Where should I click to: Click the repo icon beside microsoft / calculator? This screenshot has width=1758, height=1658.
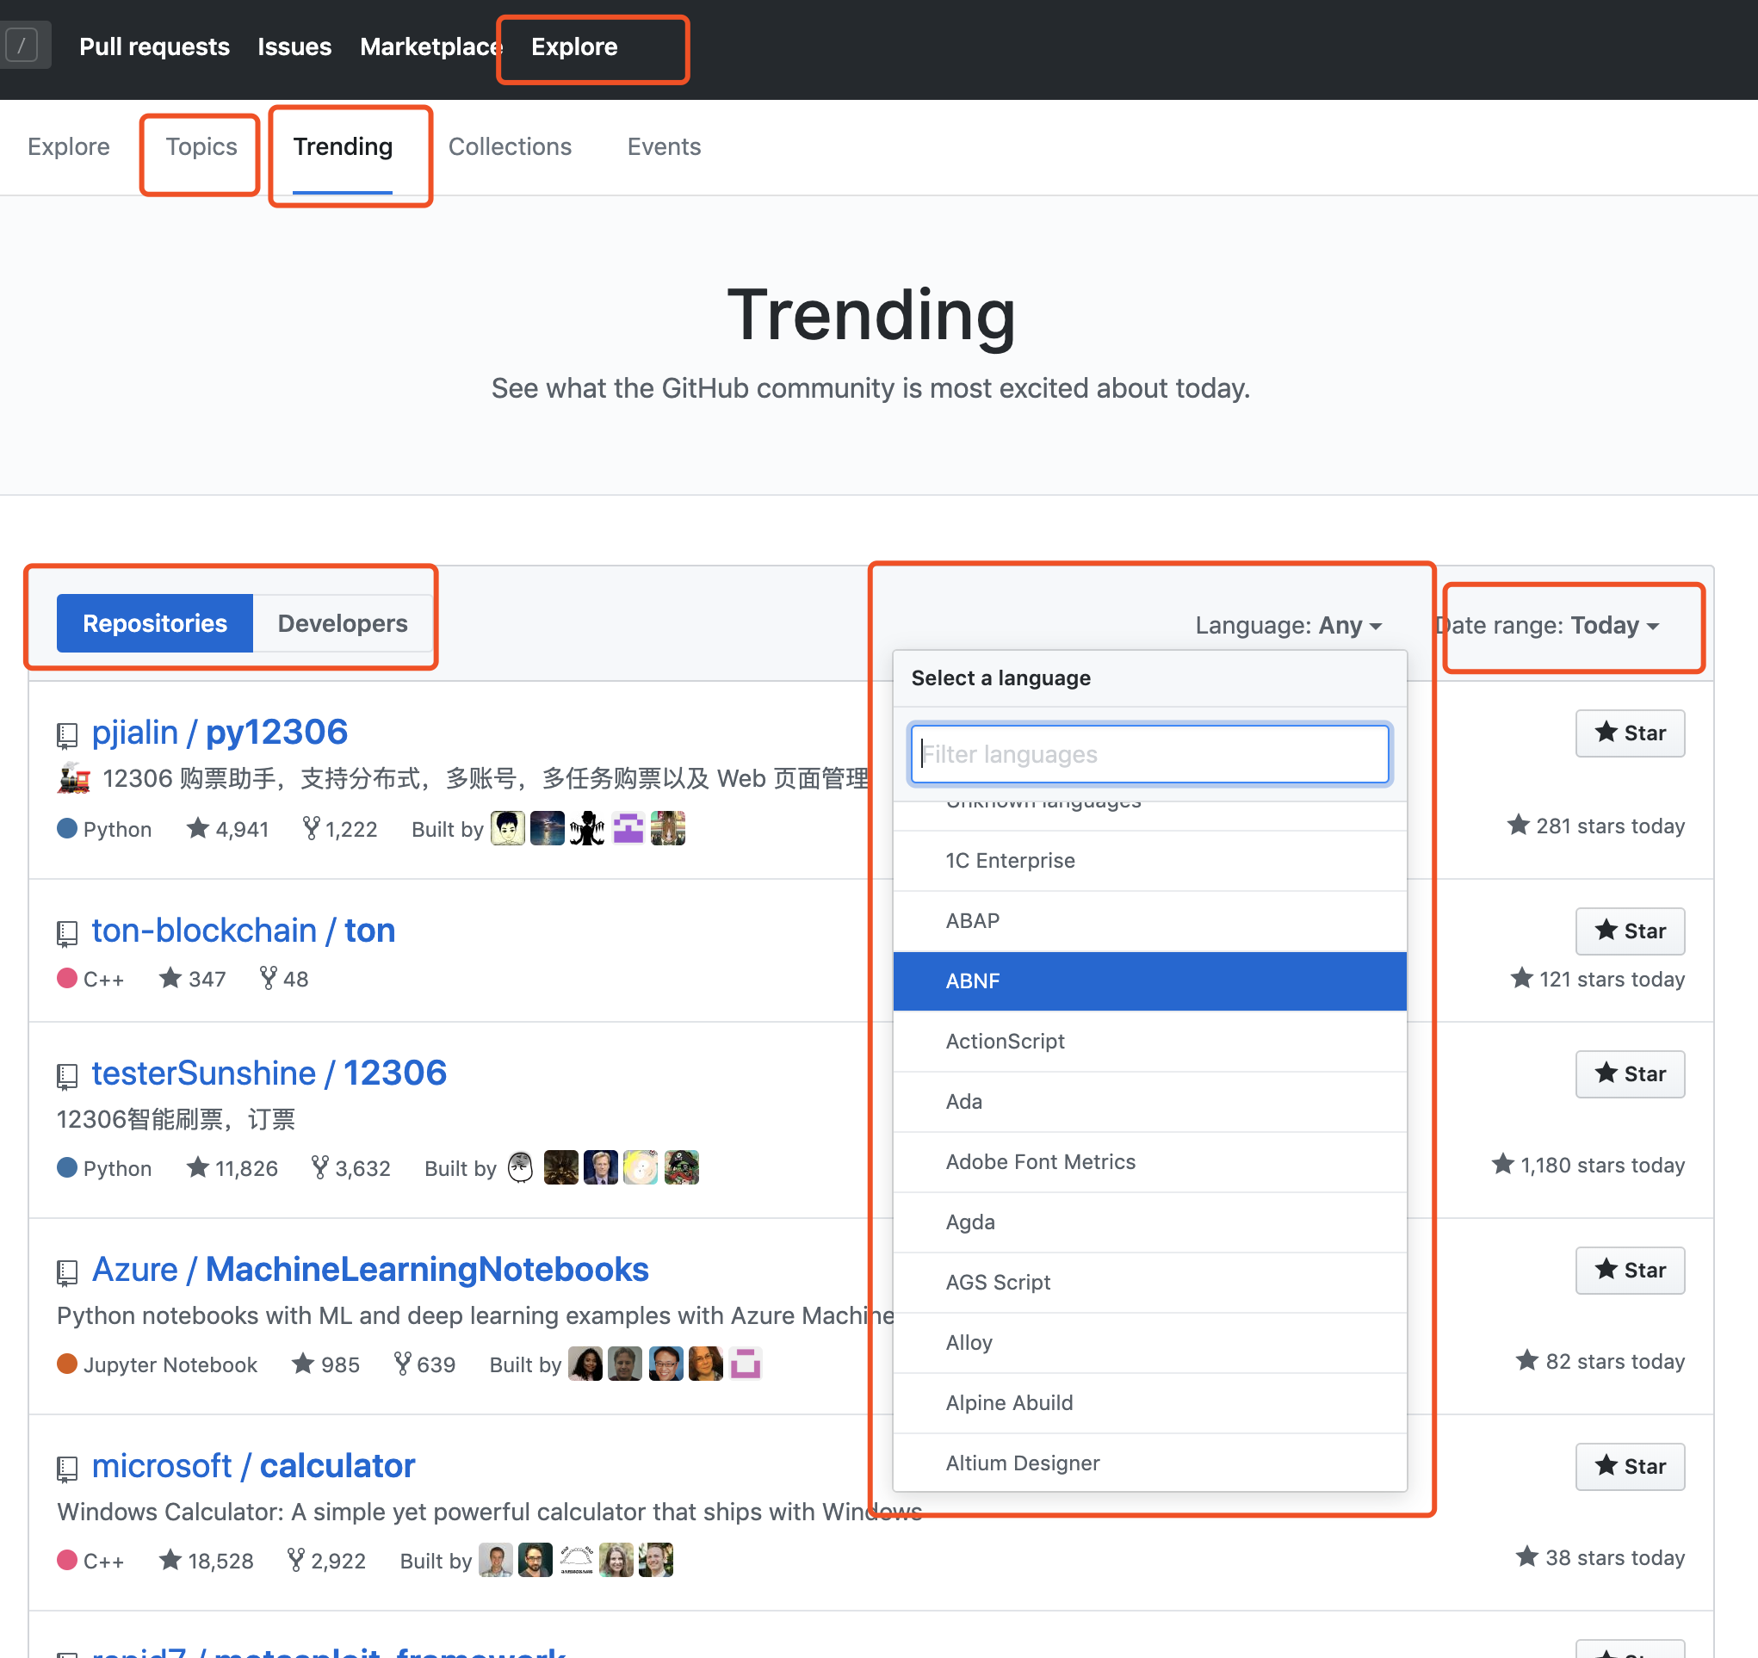click(67, 1469)
